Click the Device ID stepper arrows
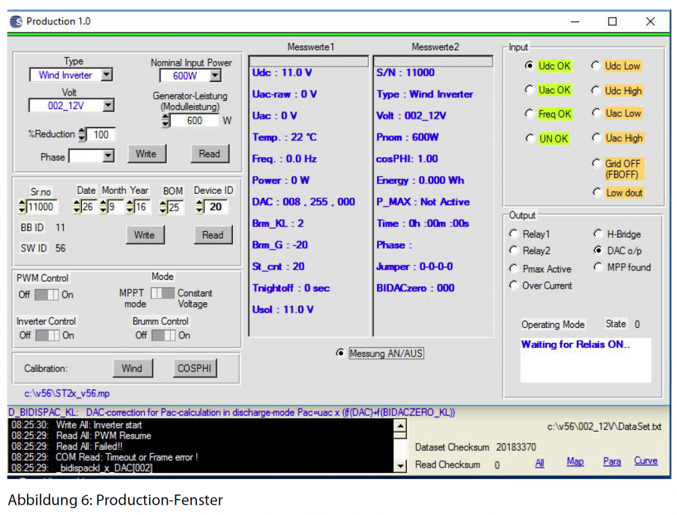The width and height of the screenshot is (677, 515). tap(200, 207)
